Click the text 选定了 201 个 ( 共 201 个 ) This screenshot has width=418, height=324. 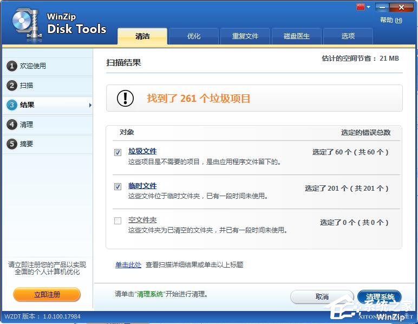pos(347,188)
